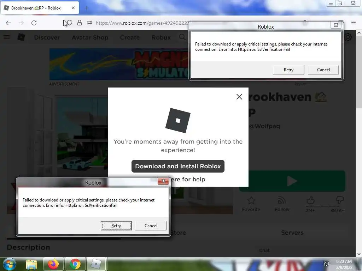This screenshot has height=271, width=362.
Task: Open the site permissions icon in address bar
Action: pos(89,23)
